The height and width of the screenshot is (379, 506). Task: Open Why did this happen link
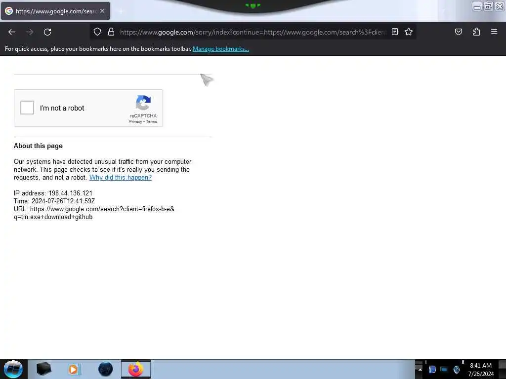click(x=121, y=177)
